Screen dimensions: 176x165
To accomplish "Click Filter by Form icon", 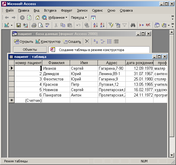I will (x=118, y=25).
